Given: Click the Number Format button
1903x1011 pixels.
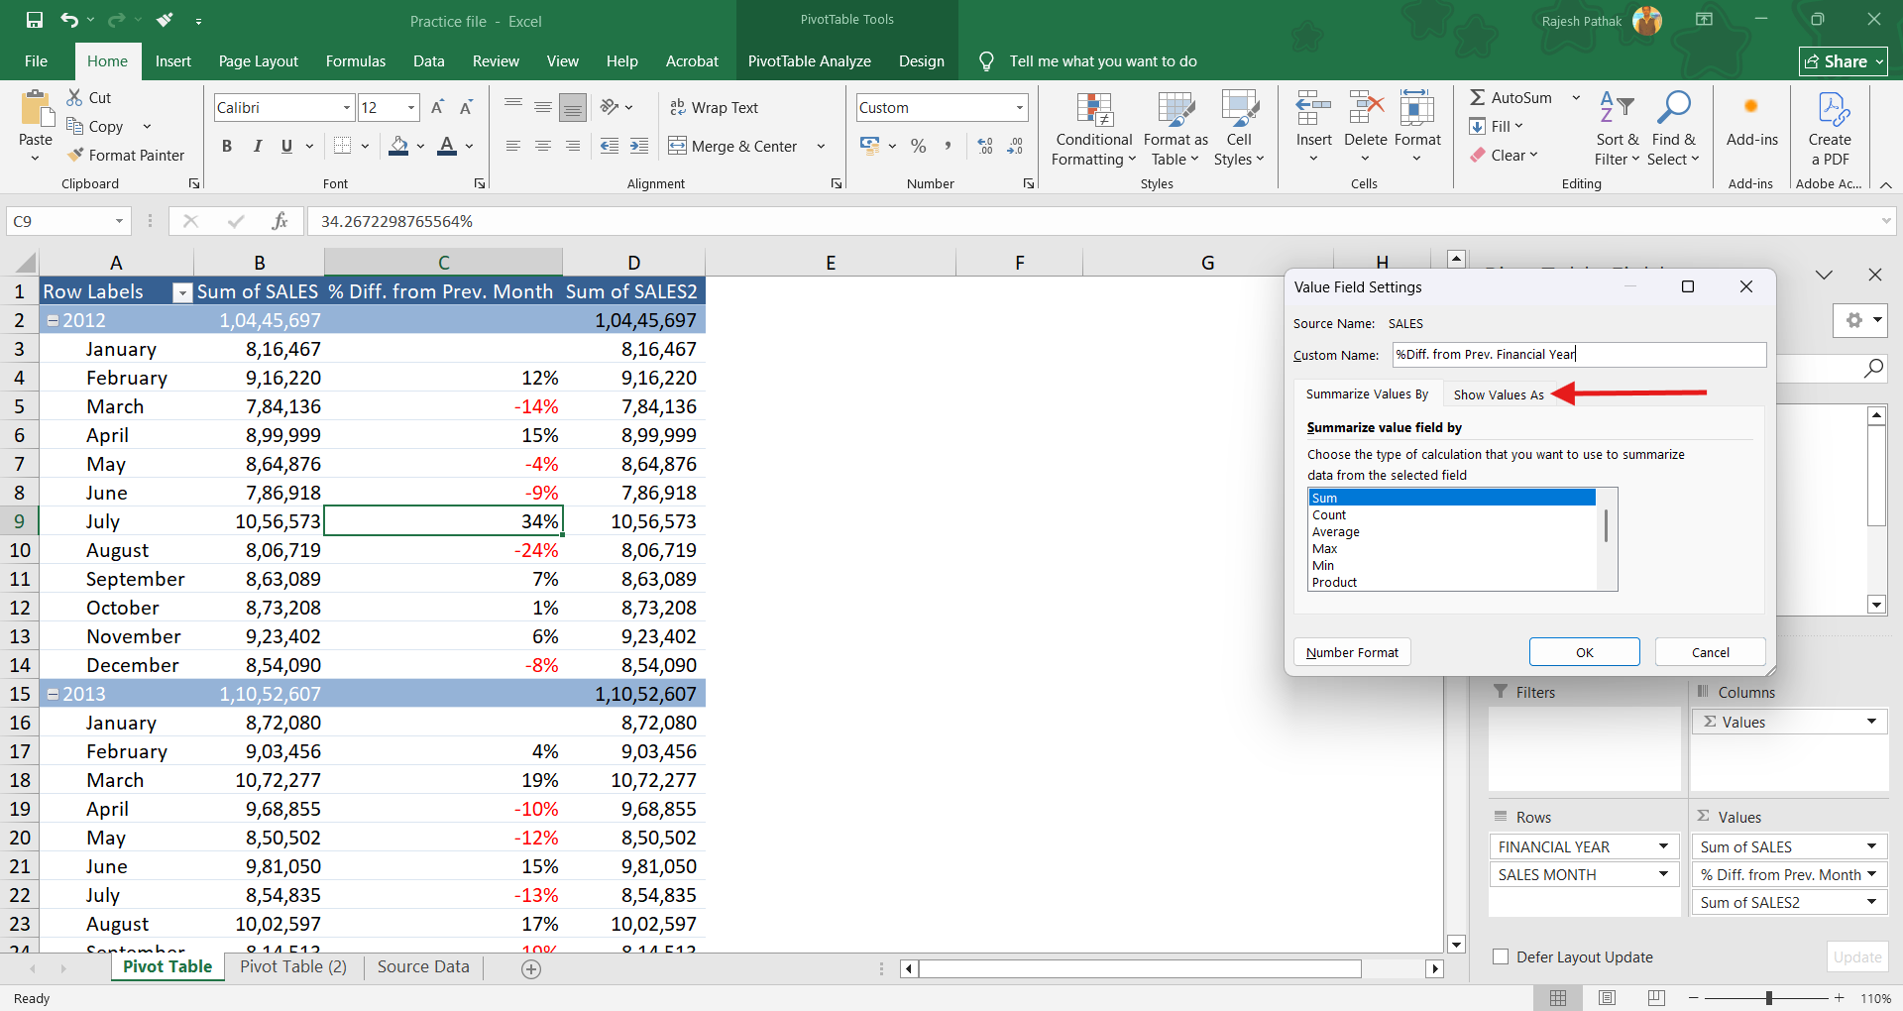Looking at the screenshot, I should [1352, 652].
